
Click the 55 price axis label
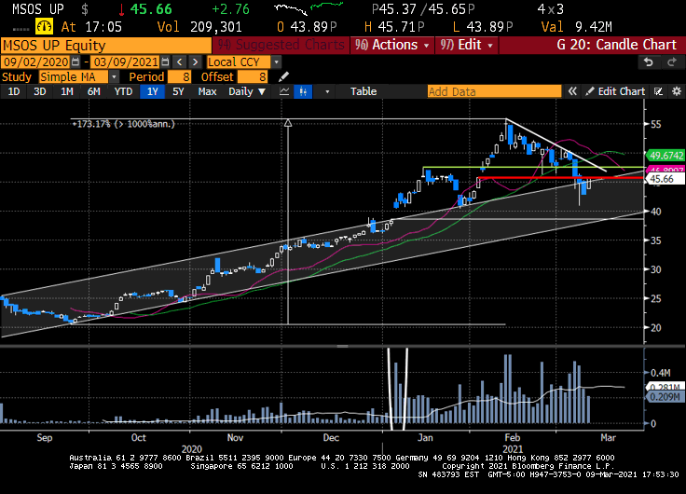[656, 124]
